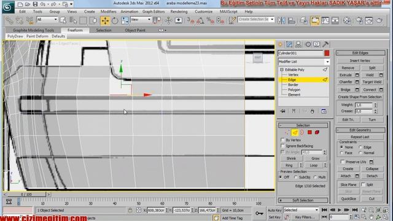Select Polygon sub-object selection icon
Screen dimensions: 393x221
309,133
